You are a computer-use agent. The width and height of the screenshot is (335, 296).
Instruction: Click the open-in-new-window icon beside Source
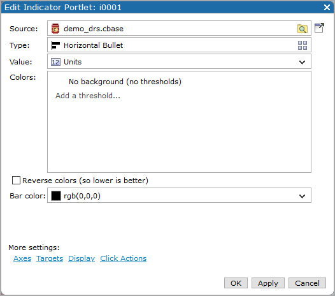click(x=319, y=28)
